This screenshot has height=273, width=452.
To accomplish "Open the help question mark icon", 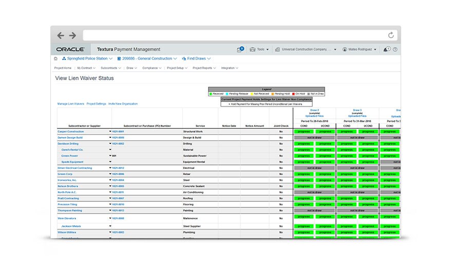I will tap(395, 50).
